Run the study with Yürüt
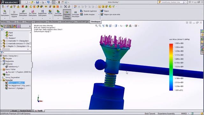Screen dimensions: 204x115 click(x=50, y=12)
